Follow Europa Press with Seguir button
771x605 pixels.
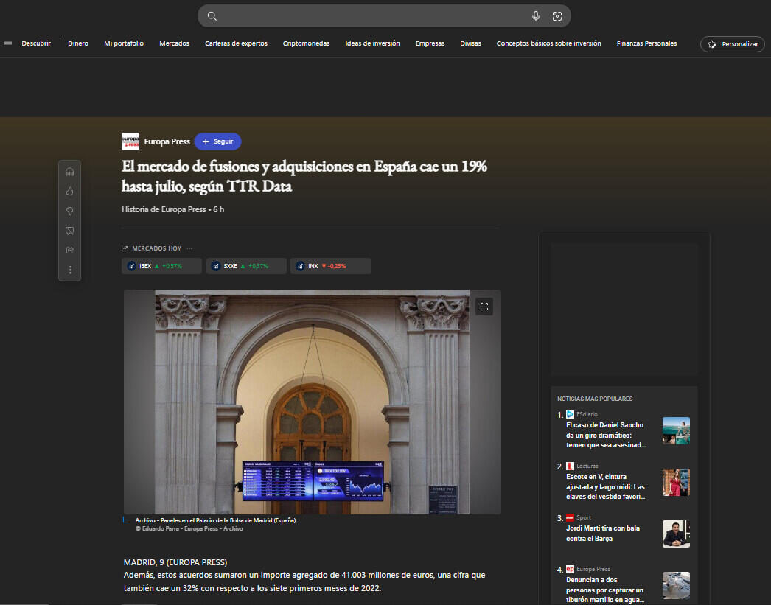[217, 141]
